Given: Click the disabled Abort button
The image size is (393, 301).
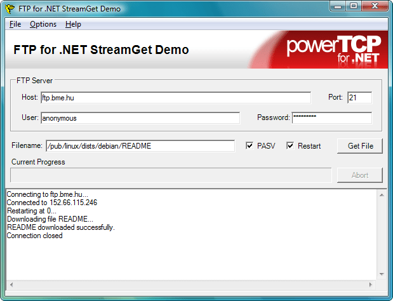Looking at the screenshot, I should [x=360, y=175].
